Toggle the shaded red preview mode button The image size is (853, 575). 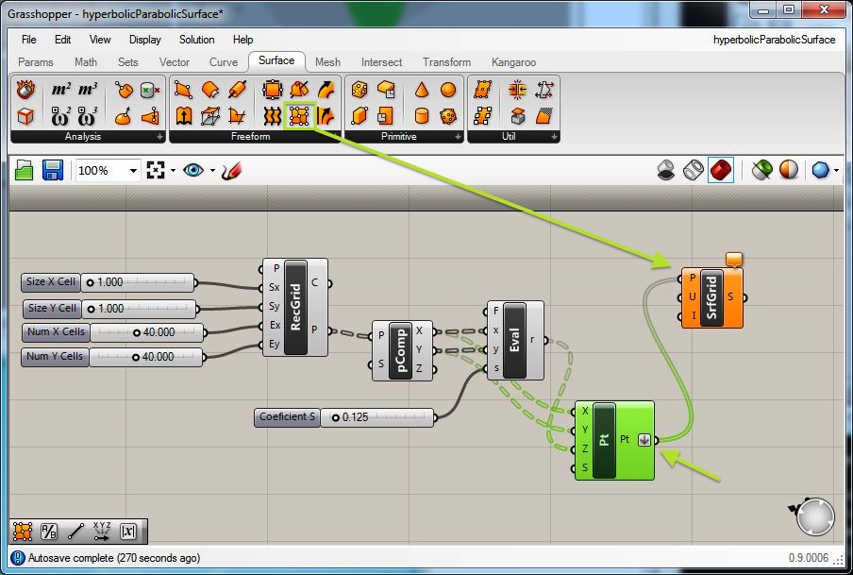(721, 171)
